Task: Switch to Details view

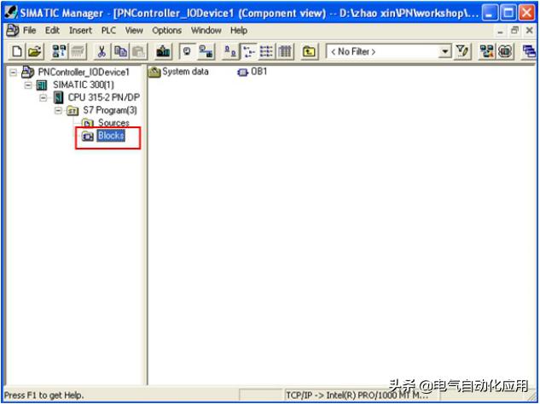Action: coord(285,52)
